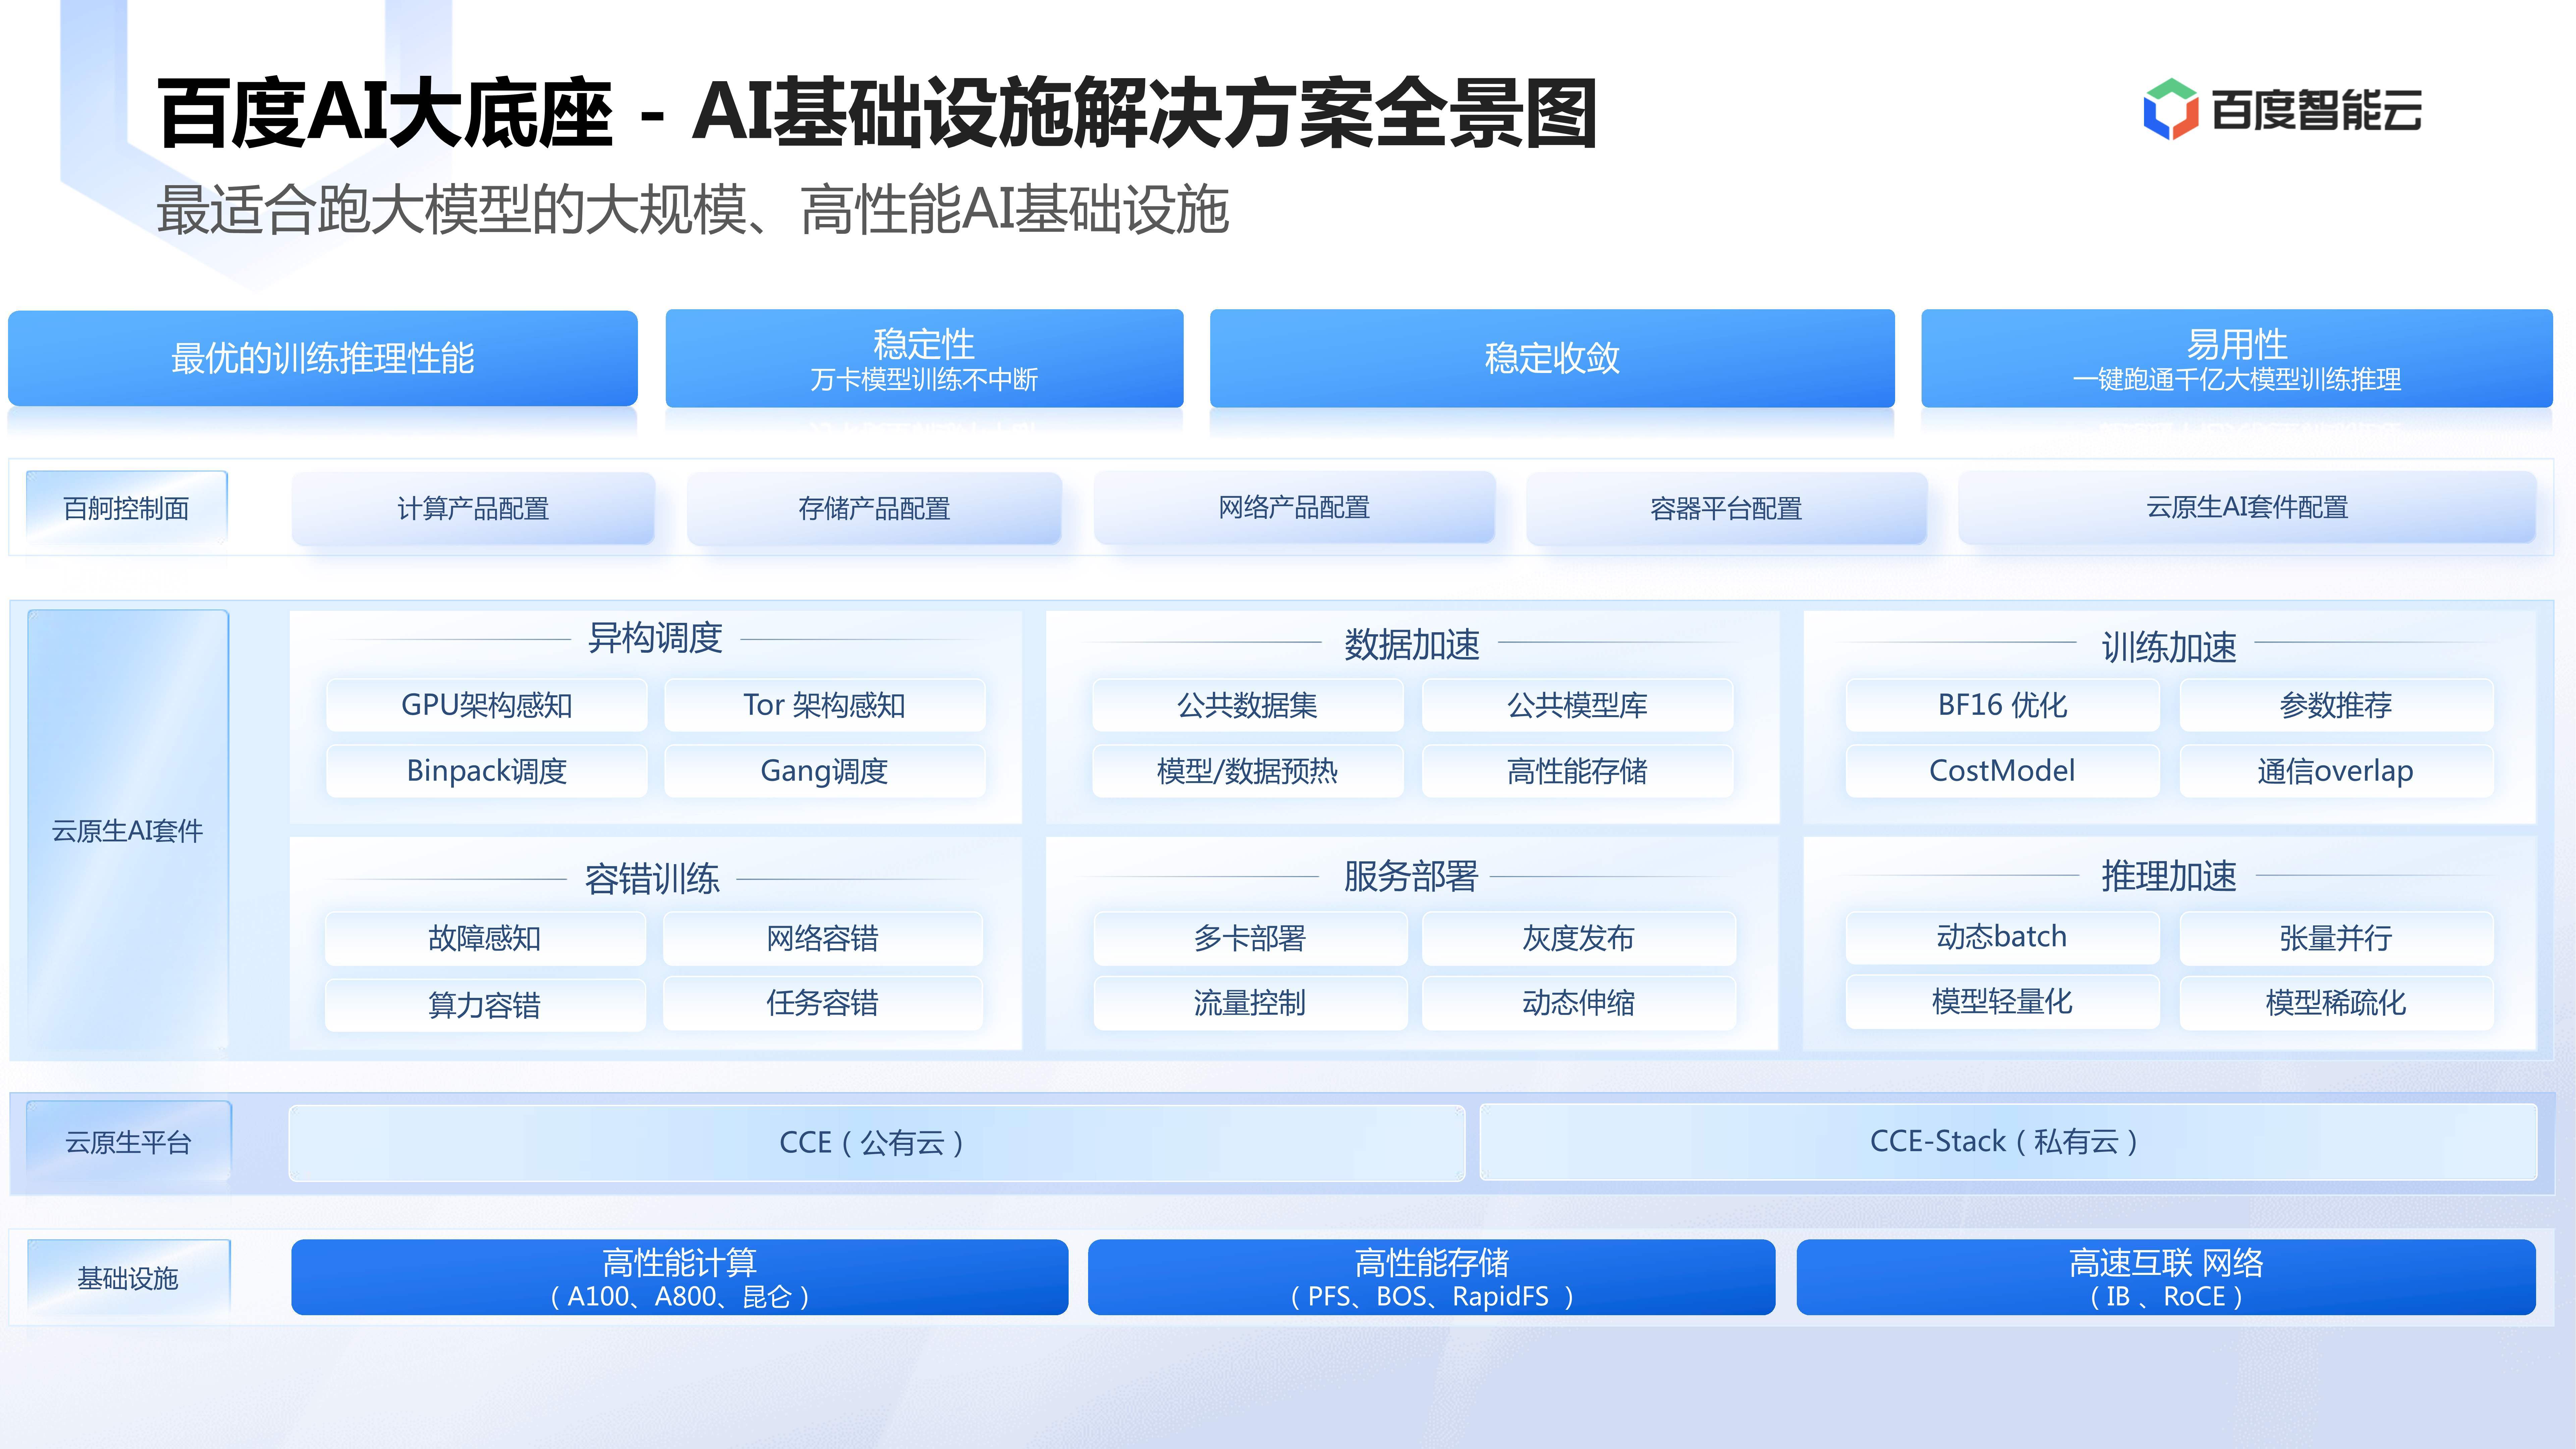Viewport: 2576px width, 1449px height.
Task: Click 高速互联 网络 (IB、RoCE) block
Action: pyautogui.click(x=2166, y=1277)
